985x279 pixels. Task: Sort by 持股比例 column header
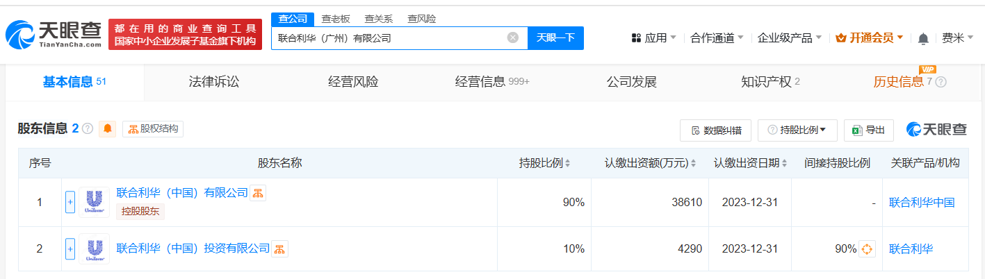(544, 163)
